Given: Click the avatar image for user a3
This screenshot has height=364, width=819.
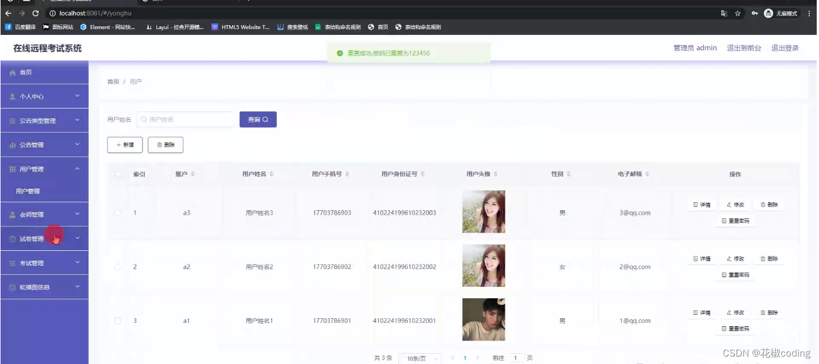Looking at the screenshot, I should [484, 211].
